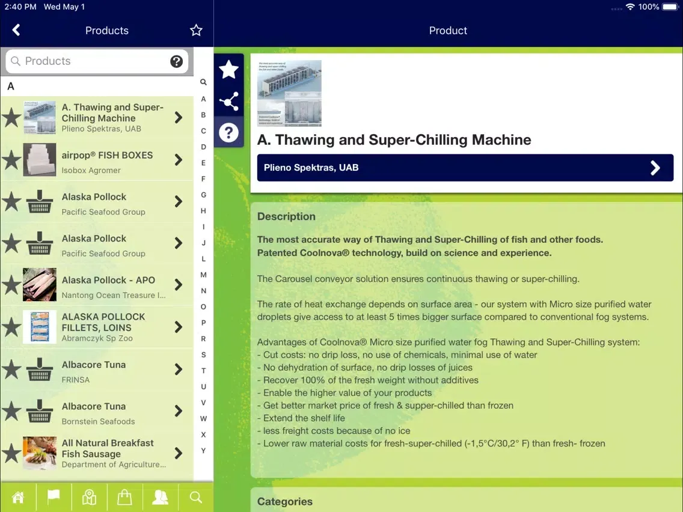
Task: Select Alaska Pollock - APO product title
Action: click(108, 280)
